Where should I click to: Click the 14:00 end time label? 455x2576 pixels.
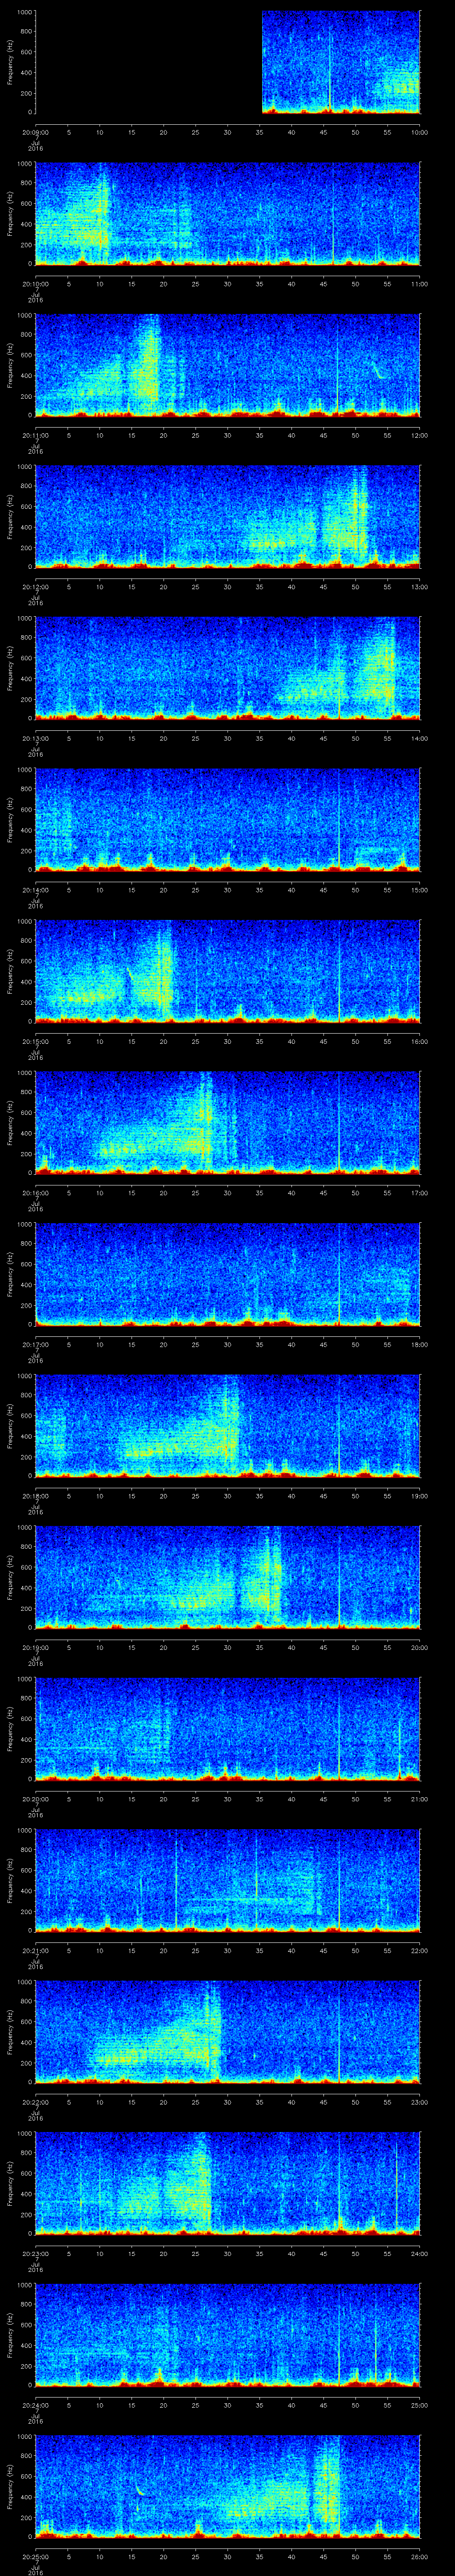[420, 738]
